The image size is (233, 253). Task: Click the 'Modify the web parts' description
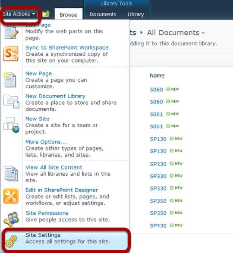(x=64, y=34)
